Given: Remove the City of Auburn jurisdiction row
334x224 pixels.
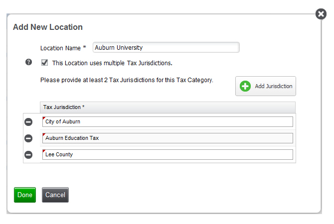Looking at the screenshot, I should click(x=28, y=122).
